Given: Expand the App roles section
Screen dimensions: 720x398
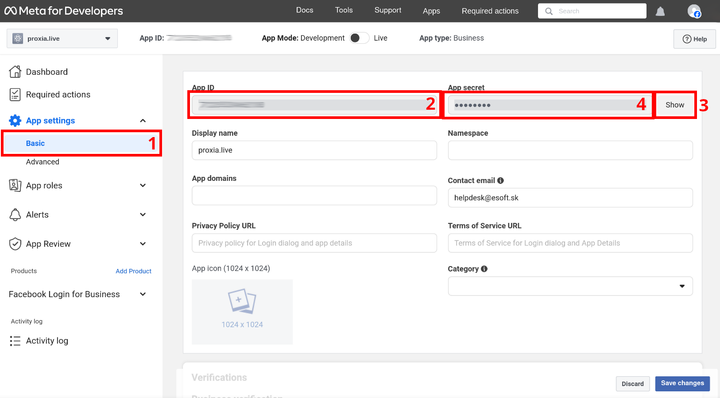Looking at the screenshot, I should (143, 186).
